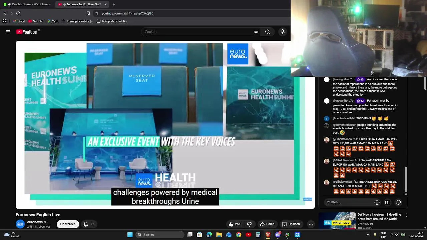Open the Calculator app from the taskbar
The height and width of the screenshot is (240, 427).
pos(258,235)
